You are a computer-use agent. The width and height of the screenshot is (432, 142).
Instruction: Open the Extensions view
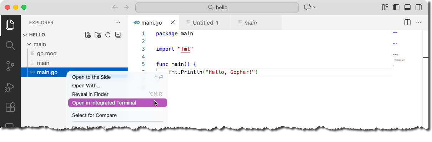pos(10,107)
